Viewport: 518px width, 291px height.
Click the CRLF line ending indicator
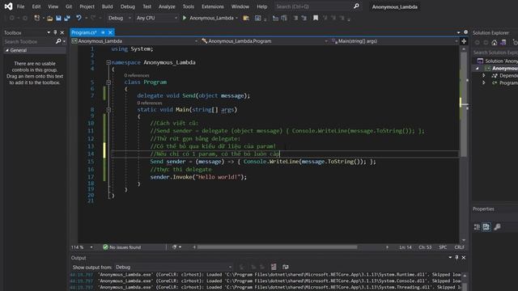pos(459,247)
